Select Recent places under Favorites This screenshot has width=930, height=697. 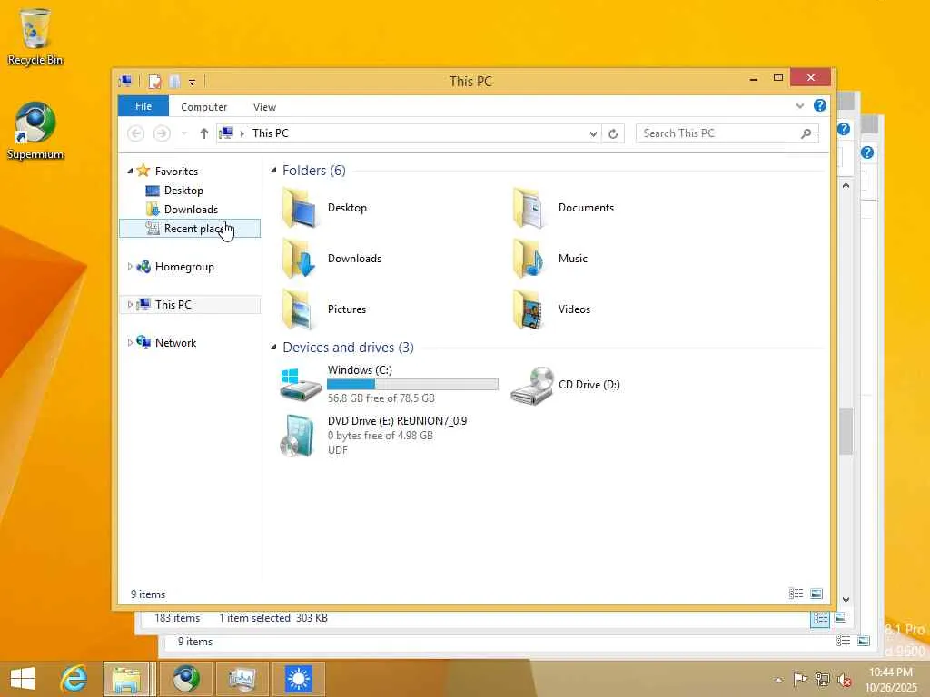190,228
